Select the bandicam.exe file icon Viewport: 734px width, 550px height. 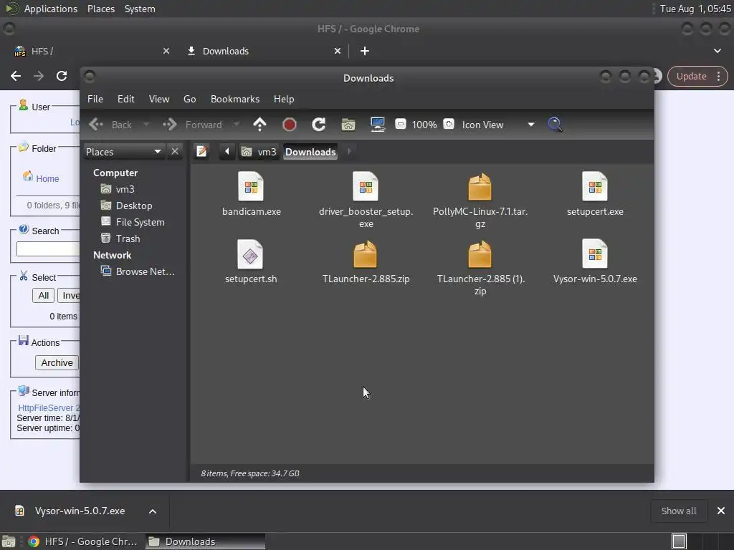pos(251,187)
